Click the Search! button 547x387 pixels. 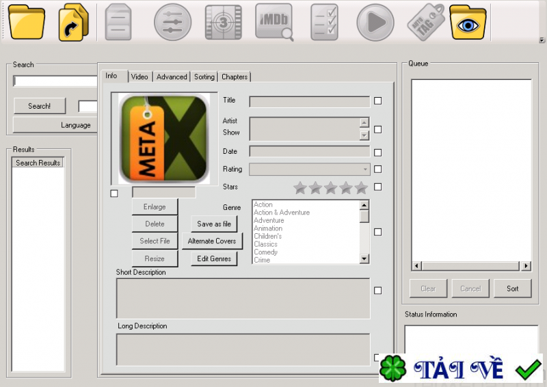[x=40, y=106]
